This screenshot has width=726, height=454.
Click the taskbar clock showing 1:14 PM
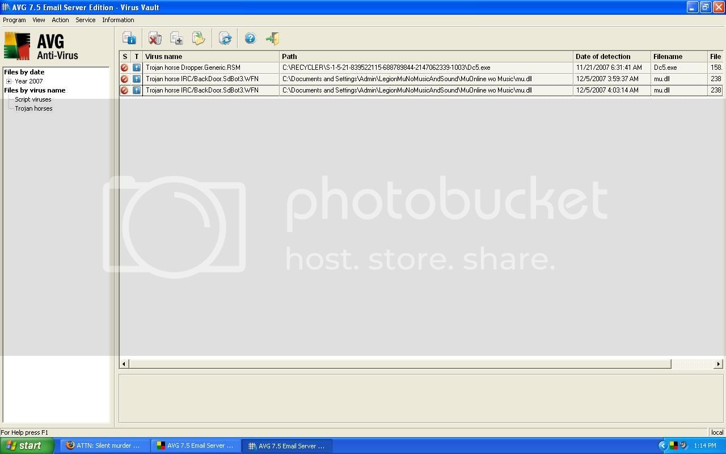pyautogui.click(x=705, y=445)
